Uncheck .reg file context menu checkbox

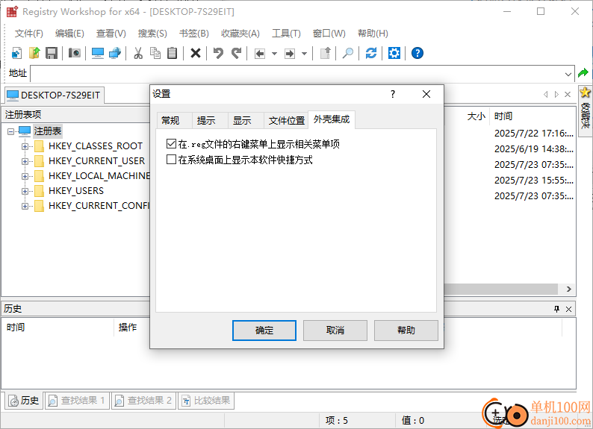(171, 143)
